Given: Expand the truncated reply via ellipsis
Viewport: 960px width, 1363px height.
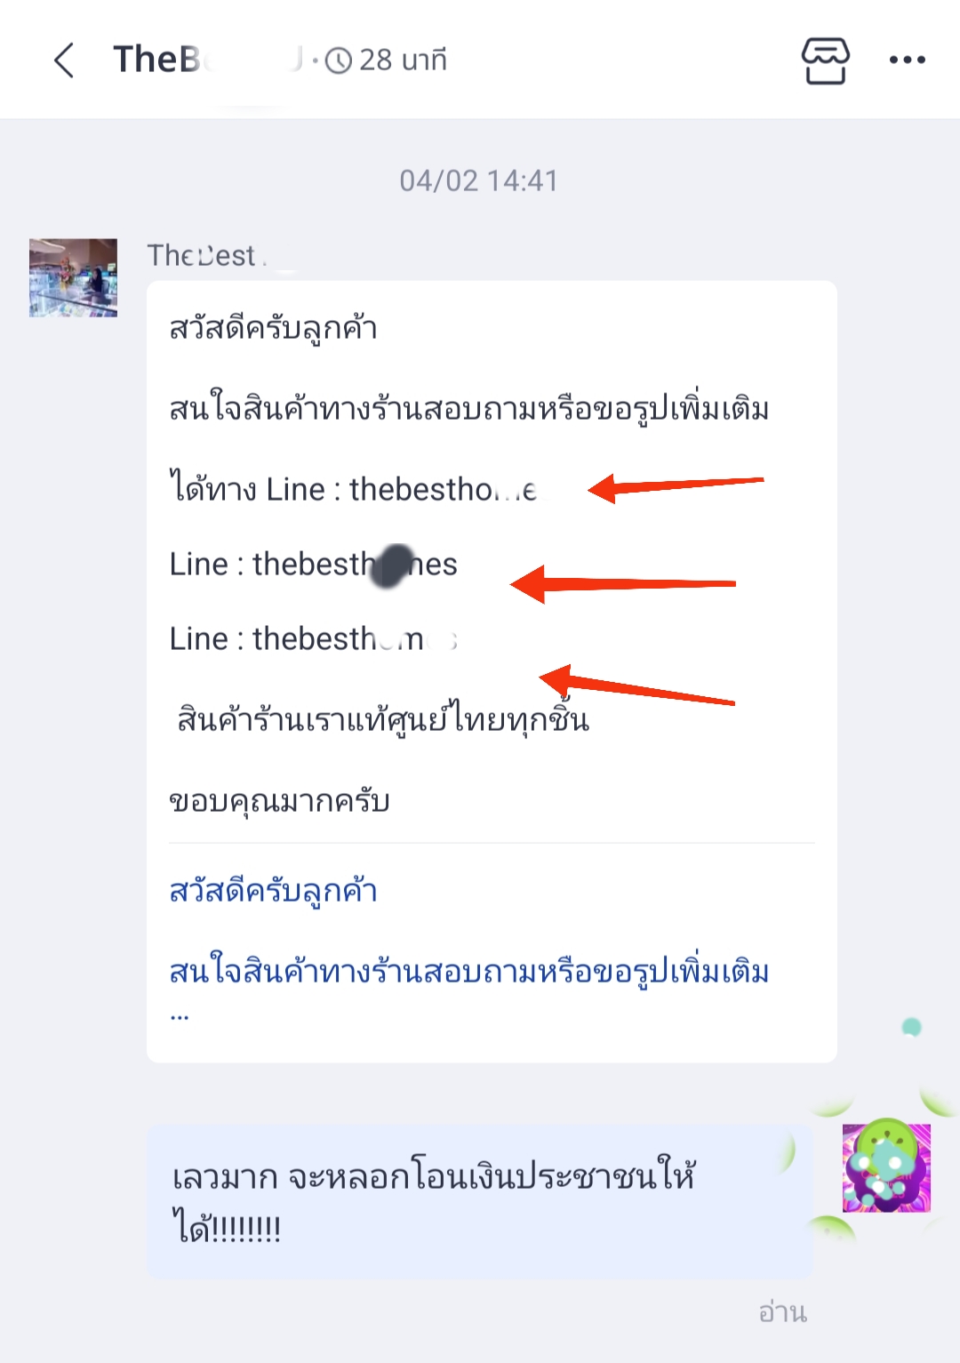Looking at the screenshot, I should 180,1016.
